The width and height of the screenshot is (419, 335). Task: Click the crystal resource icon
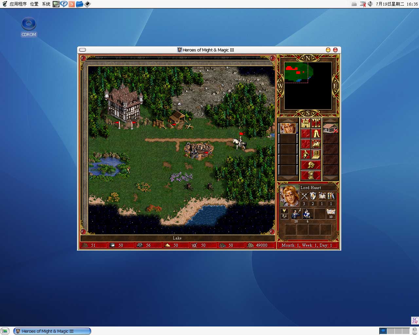(194, 245)
